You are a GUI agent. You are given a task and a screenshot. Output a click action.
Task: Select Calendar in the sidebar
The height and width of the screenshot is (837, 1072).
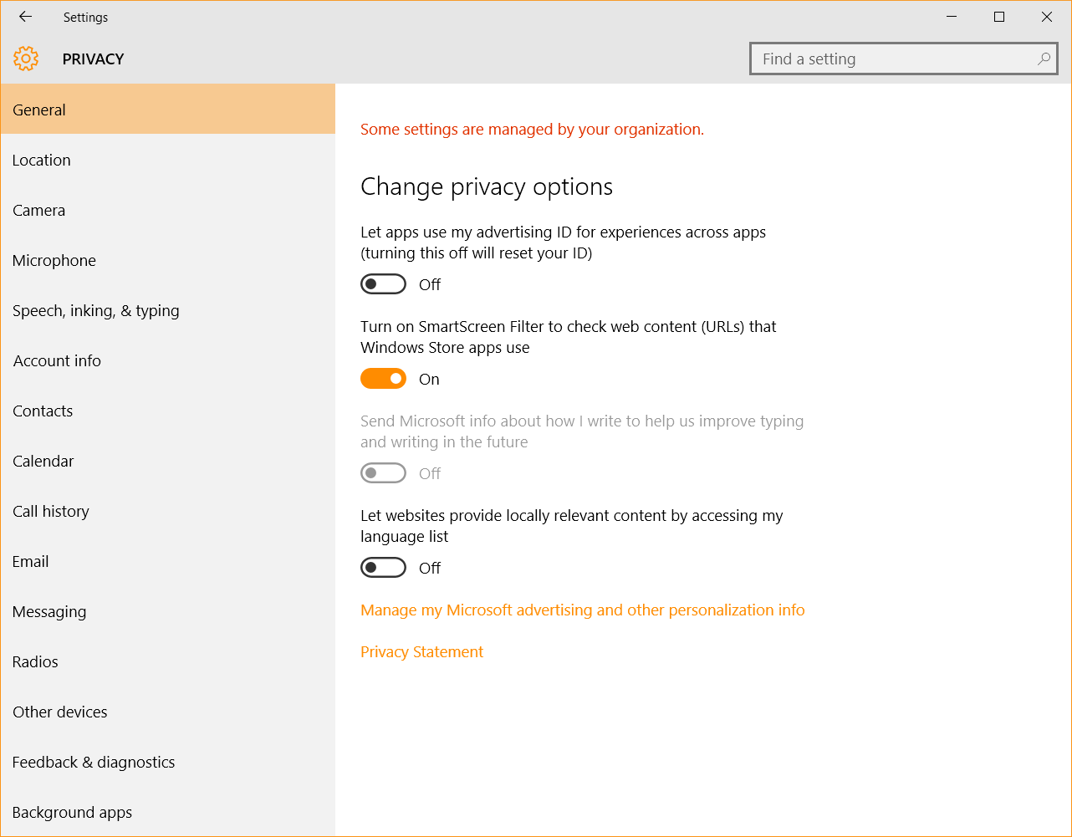(168, 461)
